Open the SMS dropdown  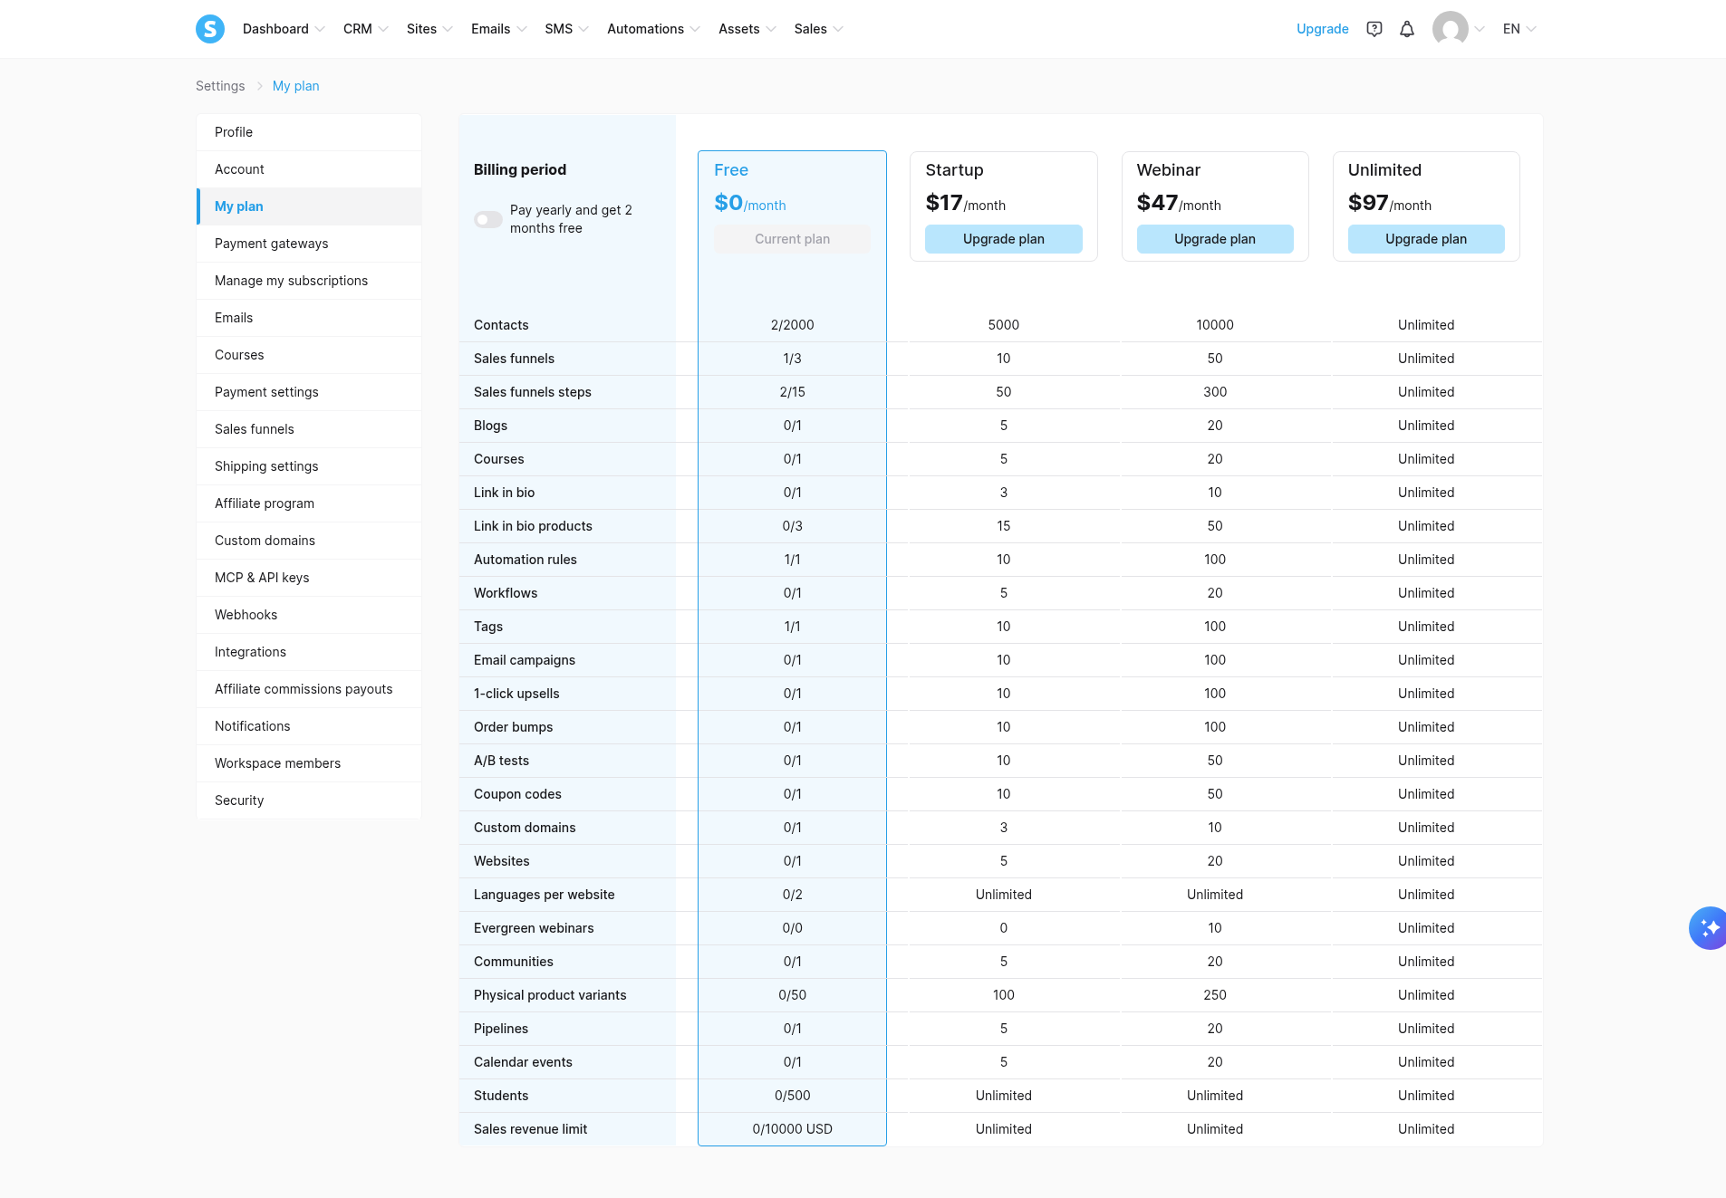567,29
